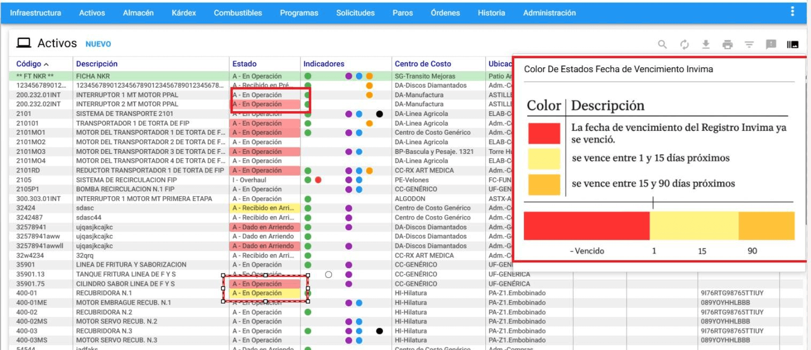Screen dimensions: 811x350
Task: Click the Descripción column header
Action: [x=97, y=64]
